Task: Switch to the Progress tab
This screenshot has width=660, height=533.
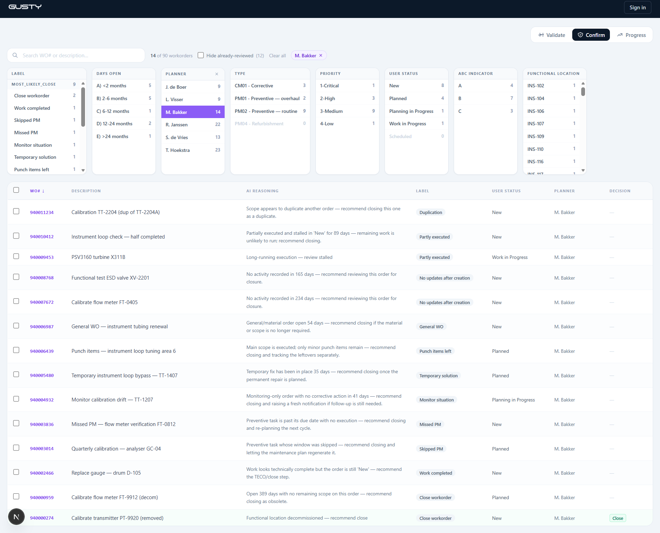Action: coord(631,35)
